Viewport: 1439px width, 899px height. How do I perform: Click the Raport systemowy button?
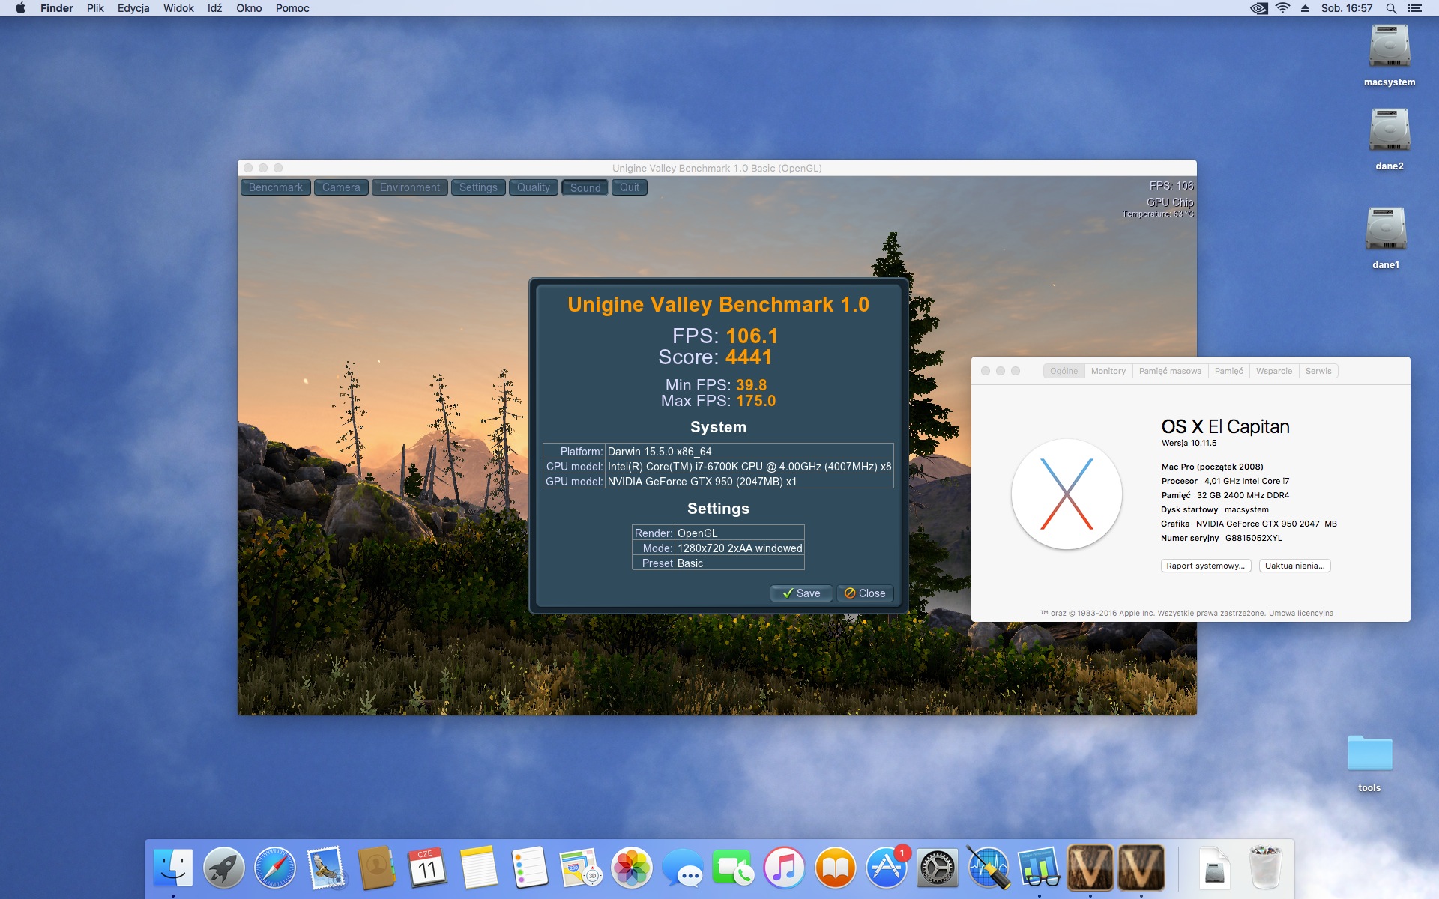click(x=1205, y=566)
